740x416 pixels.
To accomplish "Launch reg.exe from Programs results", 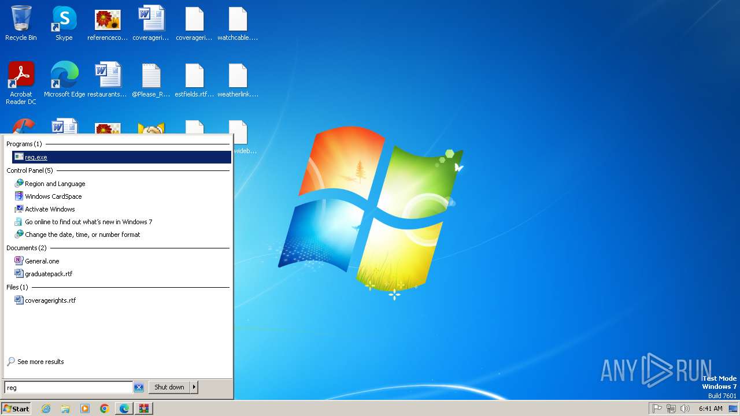I will click(121, 157).
